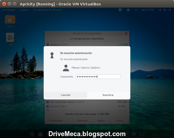Click Refrescar in Gestor de Actualizaciones

click(x=83, y=121)
